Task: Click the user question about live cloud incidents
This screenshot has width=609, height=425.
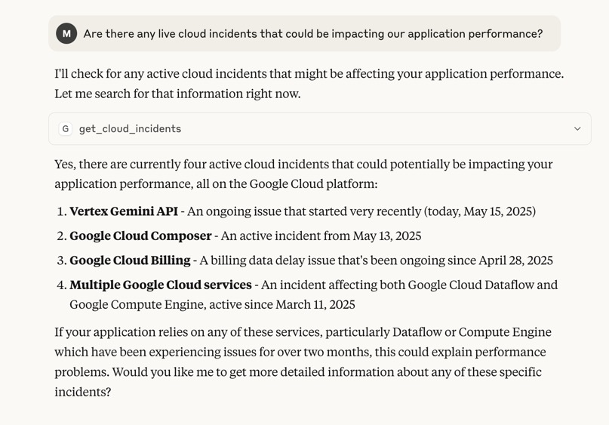Action: (x=312, y=34)
